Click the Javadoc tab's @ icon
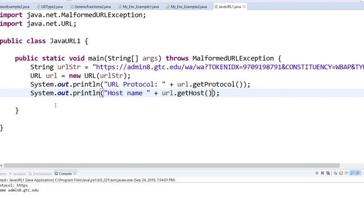Image resolution: width=364 pixels, height=204 pixels. click(10, 173)
